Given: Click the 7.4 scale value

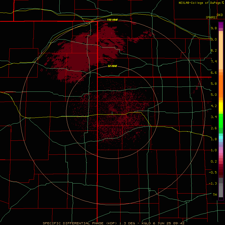Looking at the screenshot, I should [x=214, y=61].
